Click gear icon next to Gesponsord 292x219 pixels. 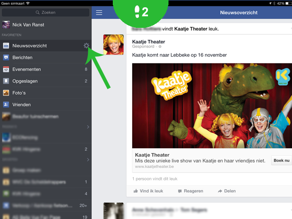160,47
